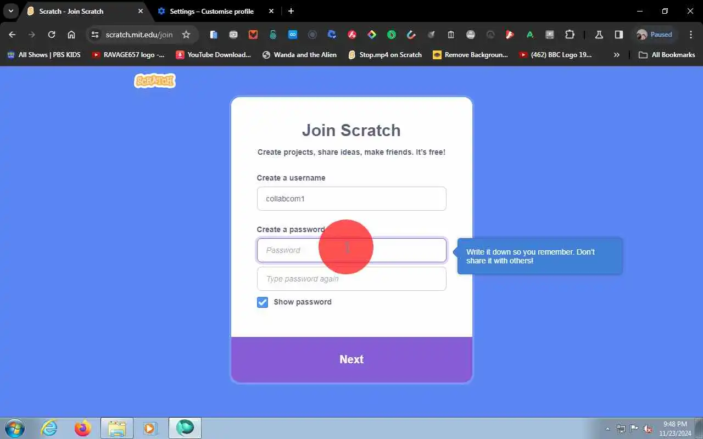Open the (462) BBC Logo bookmark
The height and width of the screenshot is (439, 703).
(x=556, y=55)
